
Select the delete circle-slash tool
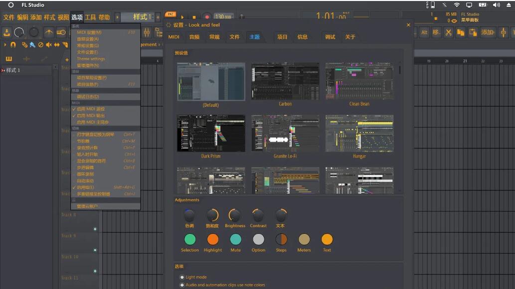41,45
